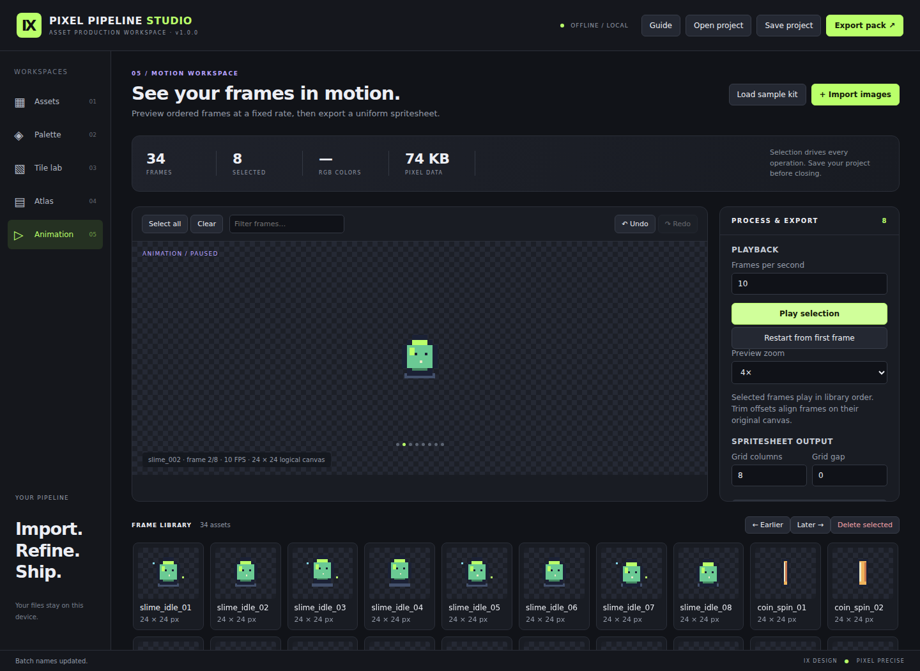Clear the frame selection
This screenshot has width=920, height=671.
tap(206, 224)
